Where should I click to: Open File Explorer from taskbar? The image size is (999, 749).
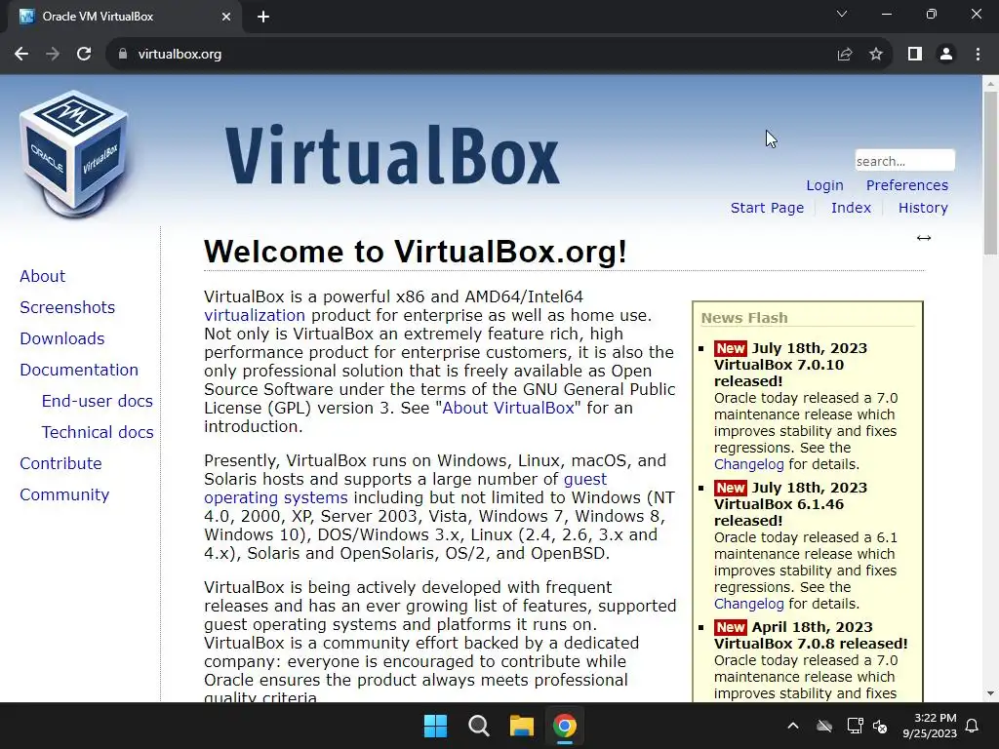pos(522,726)
